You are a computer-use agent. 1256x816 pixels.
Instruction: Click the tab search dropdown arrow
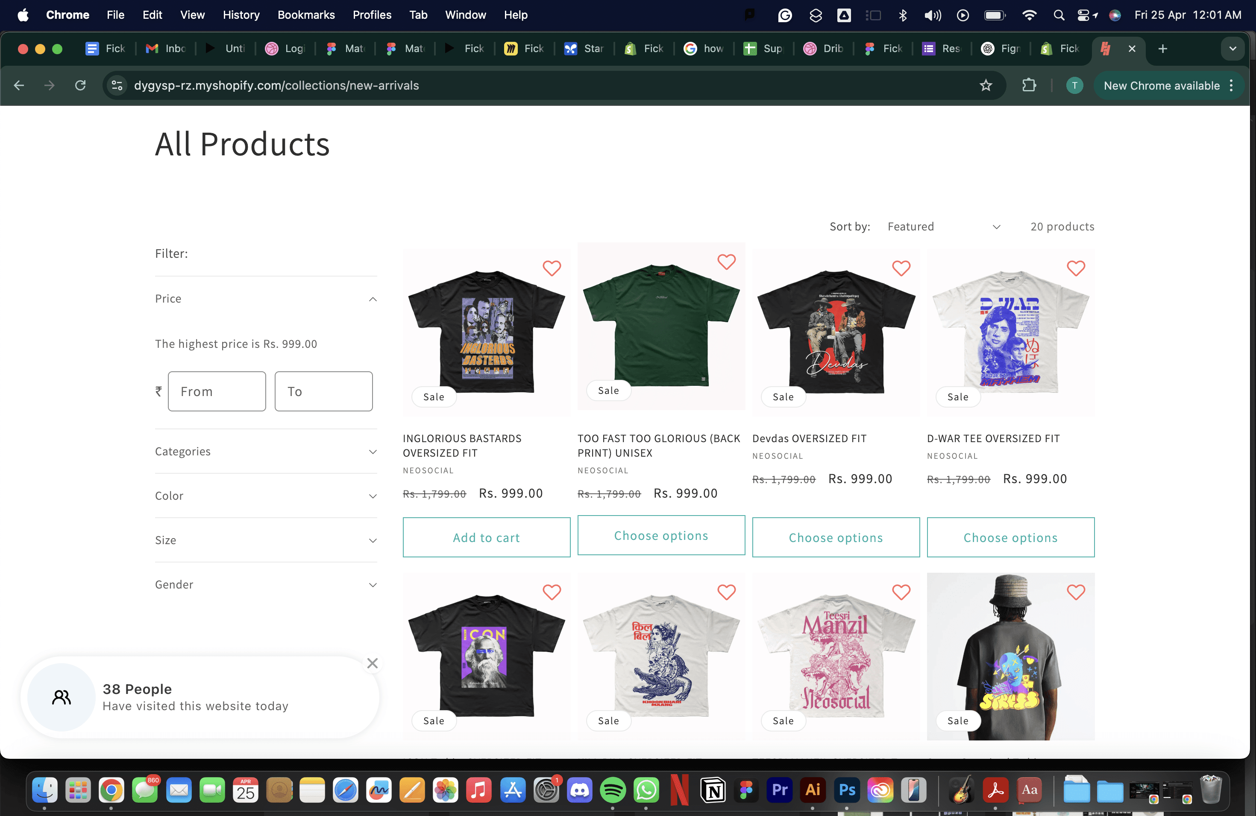[1232, 49]
